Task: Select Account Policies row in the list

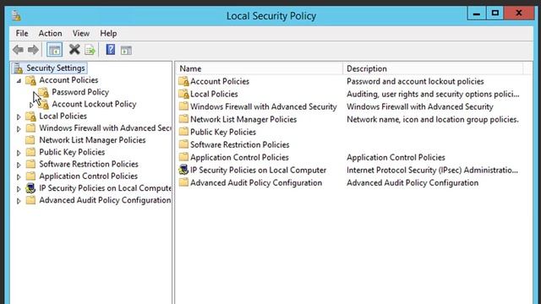Action: [220, 81]
